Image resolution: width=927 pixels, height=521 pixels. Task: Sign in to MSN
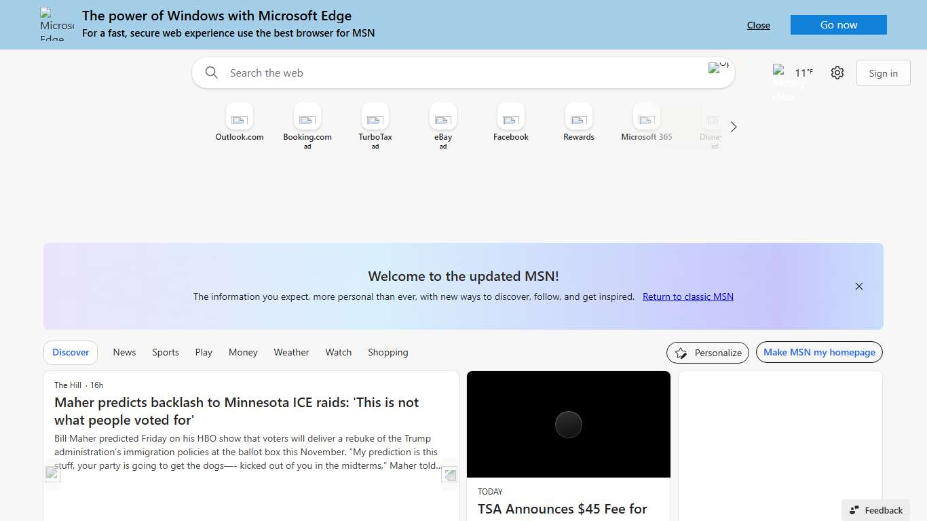[x=883, y=73]
